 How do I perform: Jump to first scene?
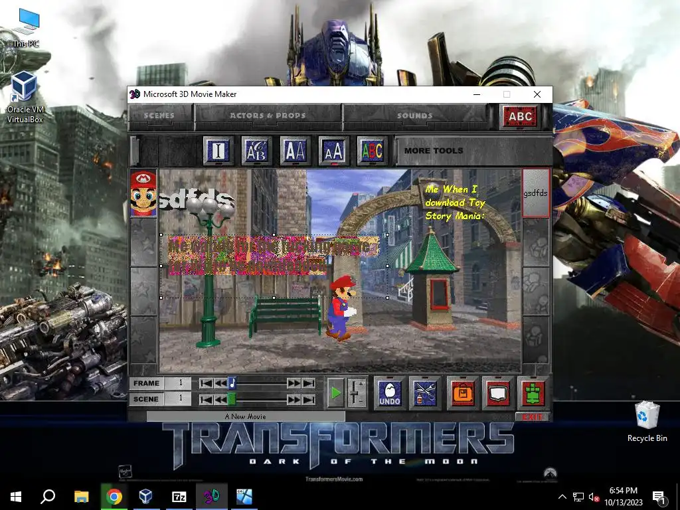207,399
